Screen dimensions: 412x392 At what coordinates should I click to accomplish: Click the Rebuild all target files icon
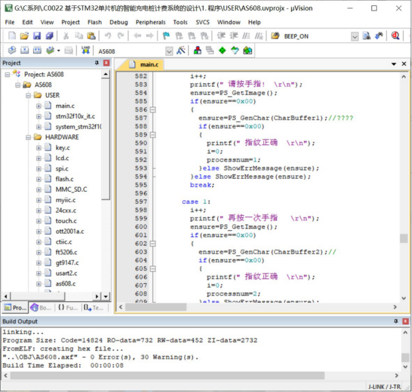tap(37, 50)
